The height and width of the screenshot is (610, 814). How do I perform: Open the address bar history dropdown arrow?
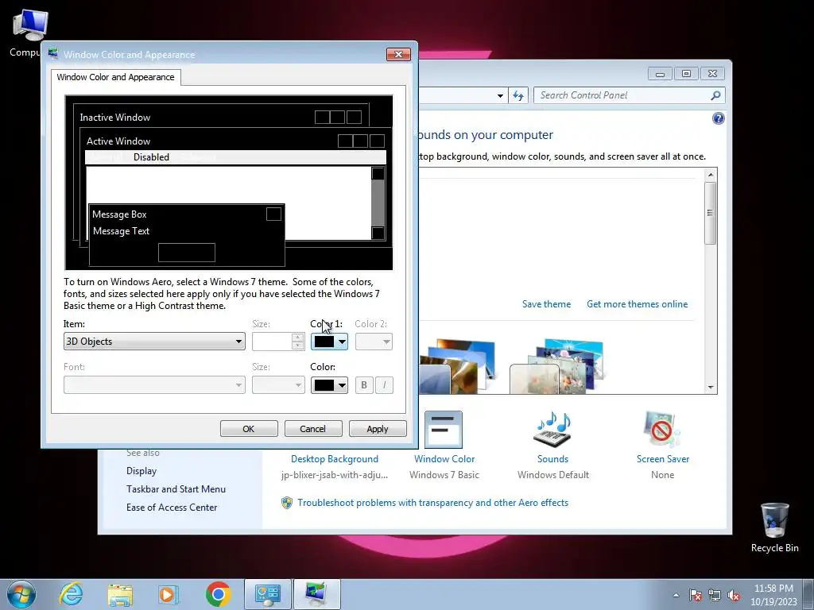pyautogui.click(x=500, y=95)
